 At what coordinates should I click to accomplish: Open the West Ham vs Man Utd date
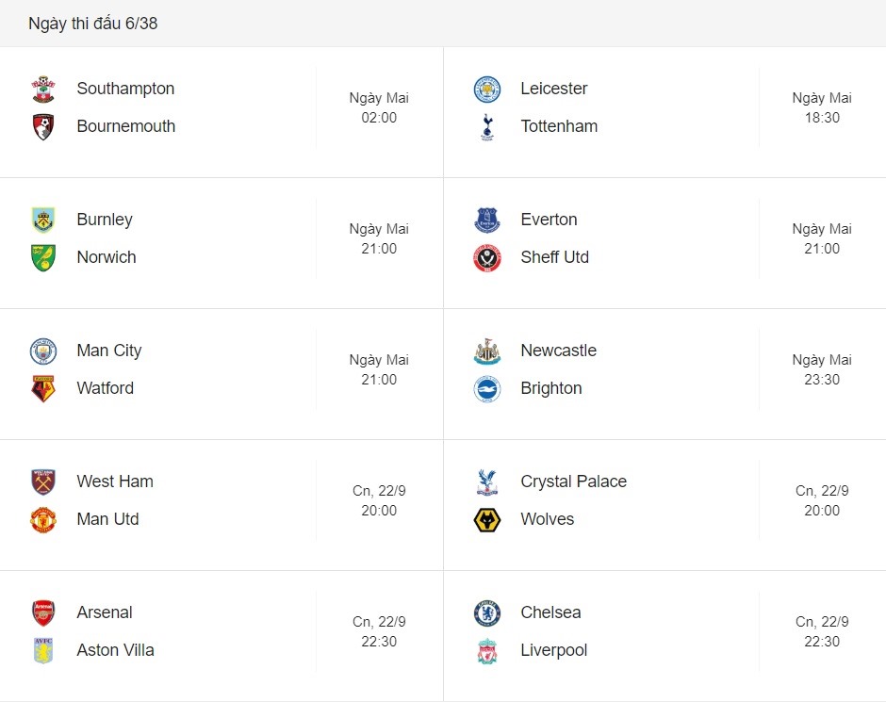379,491
